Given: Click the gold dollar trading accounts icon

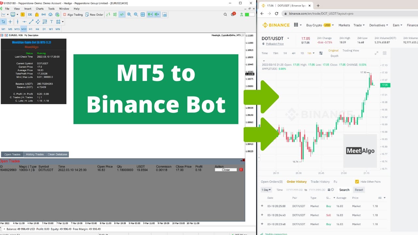Looking at the screenshot, I should pyautogui.click(x=23, y=14).
